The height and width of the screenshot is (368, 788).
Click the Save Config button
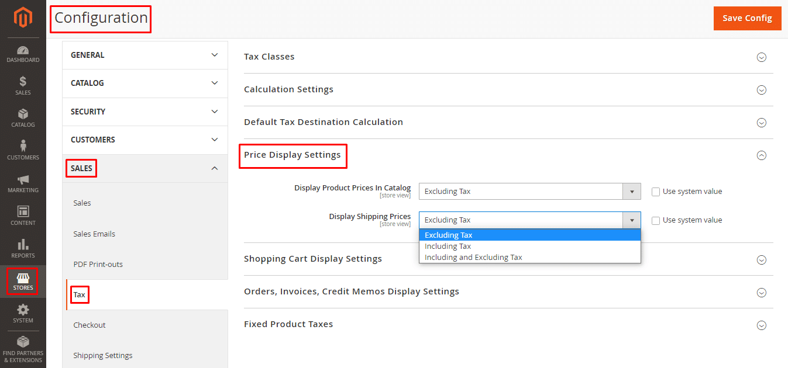746,18
